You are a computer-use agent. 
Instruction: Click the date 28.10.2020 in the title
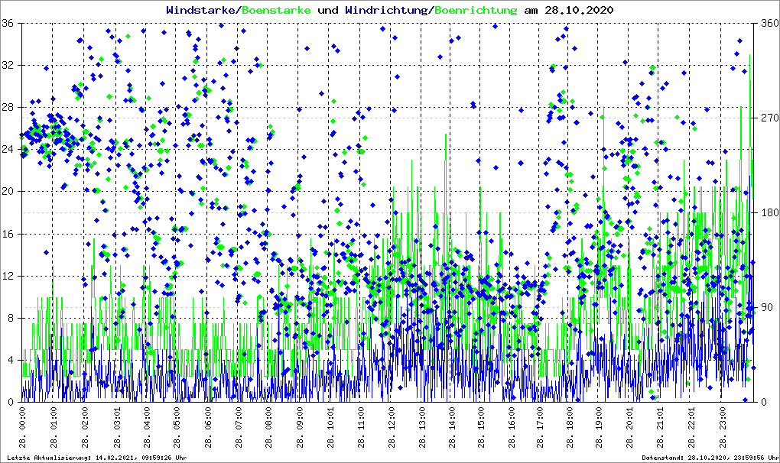point(577,11)
